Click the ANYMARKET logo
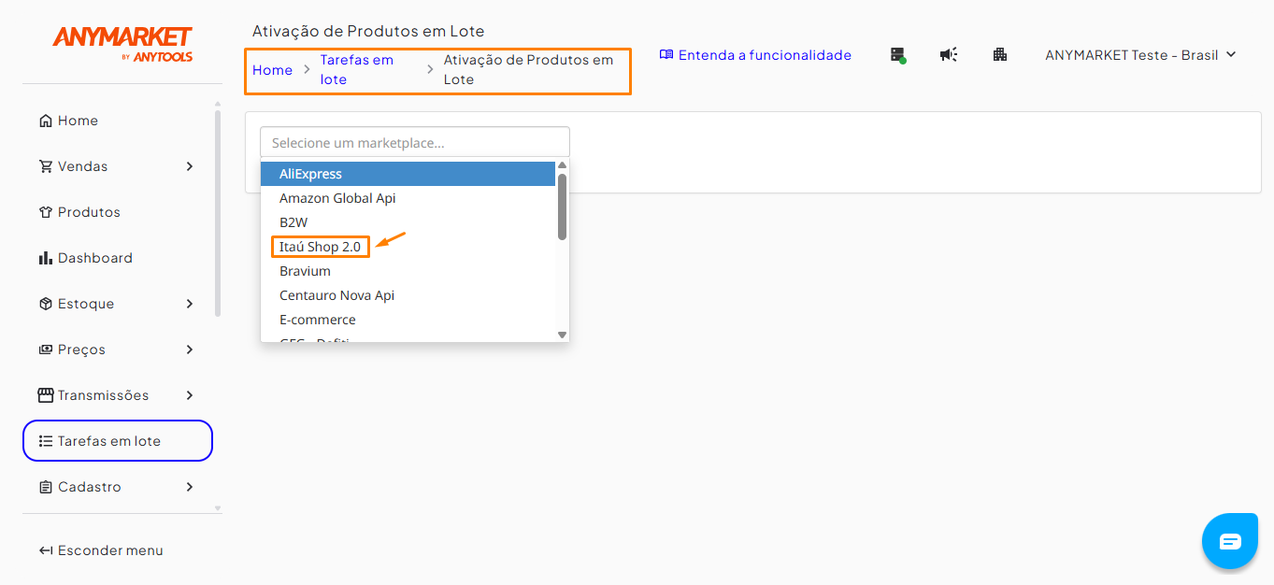Image resolution: width=1274 pixels, height=585 pixels. point(122,43)
